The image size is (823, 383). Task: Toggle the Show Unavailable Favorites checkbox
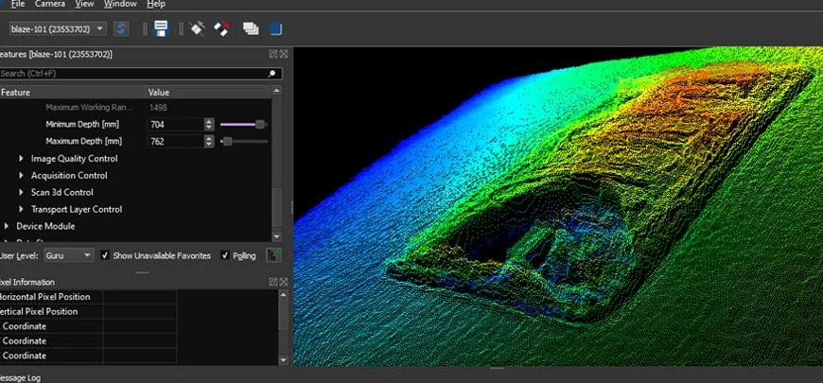click(105, 255)
